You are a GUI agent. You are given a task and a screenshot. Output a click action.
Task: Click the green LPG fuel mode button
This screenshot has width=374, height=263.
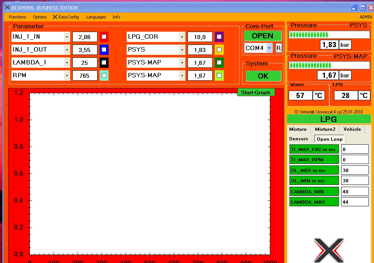pos(329,119)
